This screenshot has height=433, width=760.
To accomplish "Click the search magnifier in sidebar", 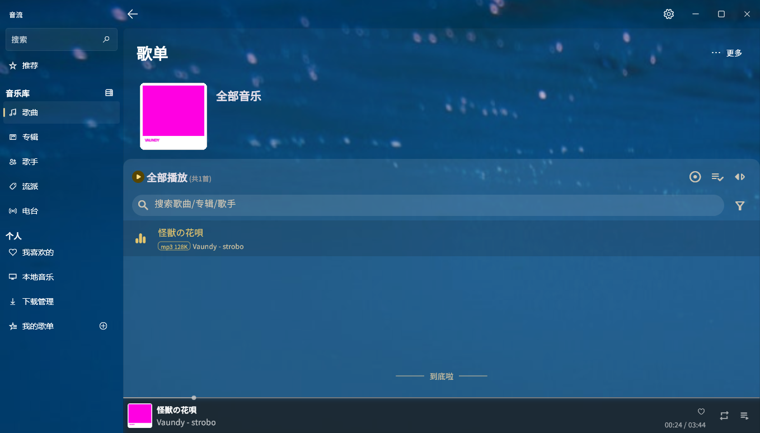I will [x=106, y=40].
